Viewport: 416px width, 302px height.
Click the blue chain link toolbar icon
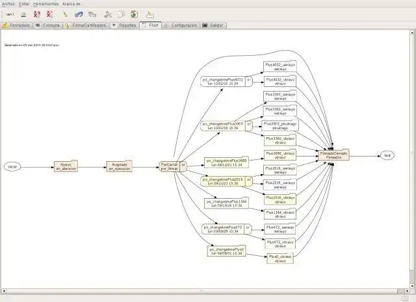pos(79,14)
